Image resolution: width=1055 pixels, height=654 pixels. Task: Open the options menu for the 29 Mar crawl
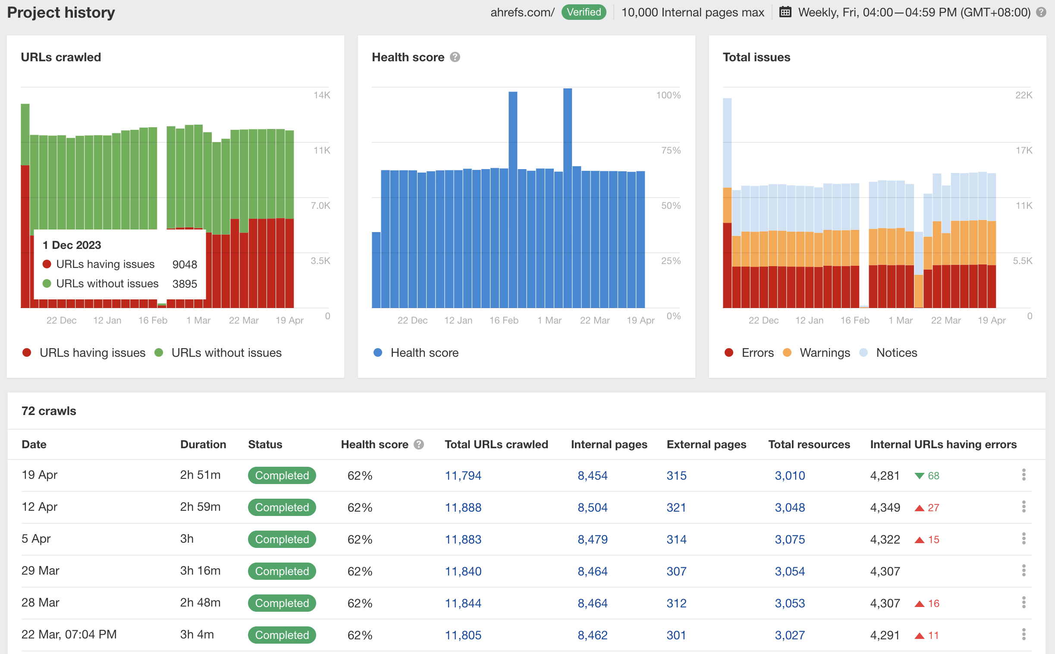1024,571
